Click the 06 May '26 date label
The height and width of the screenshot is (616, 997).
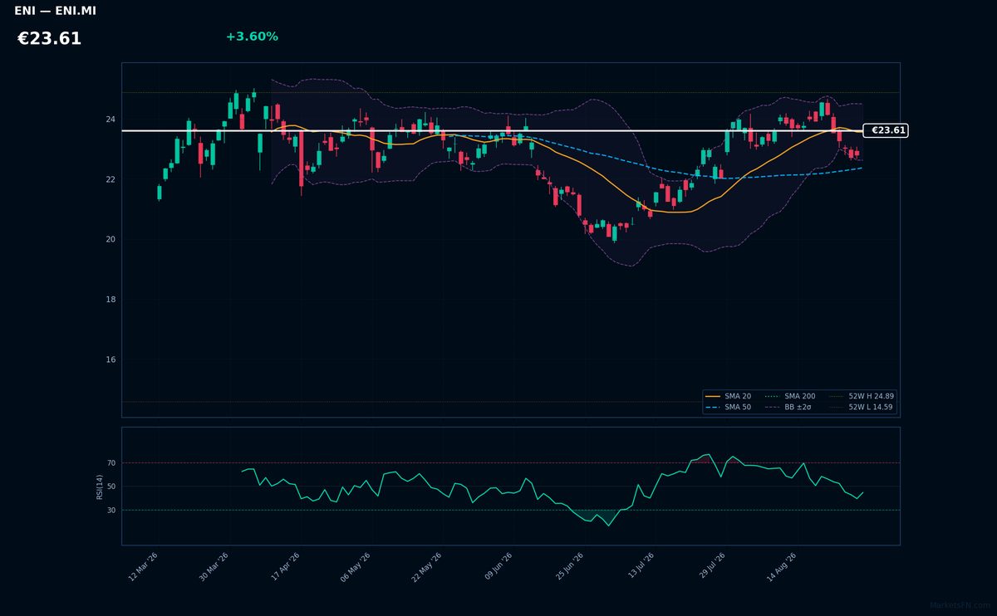355,566
